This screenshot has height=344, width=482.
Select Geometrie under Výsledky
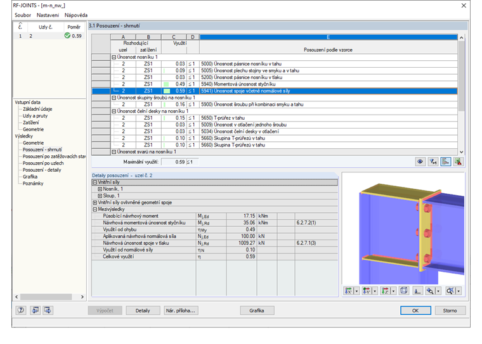33,143
